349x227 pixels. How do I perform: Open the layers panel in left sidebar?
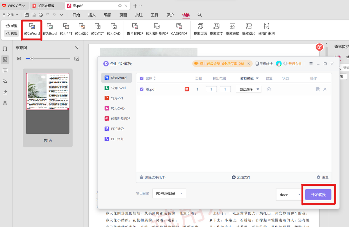[5, 103]
